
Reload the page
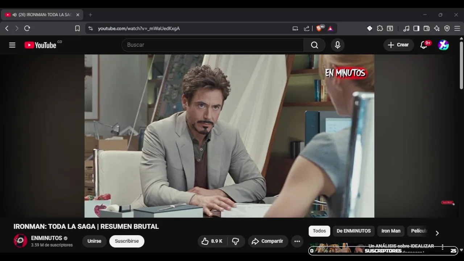[27, 28]
